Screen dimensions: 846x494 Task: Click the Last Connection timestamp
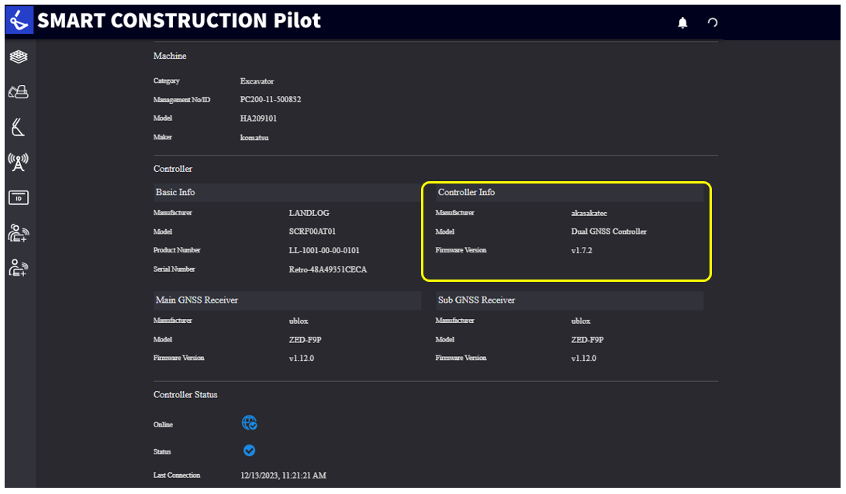(283, 475)
